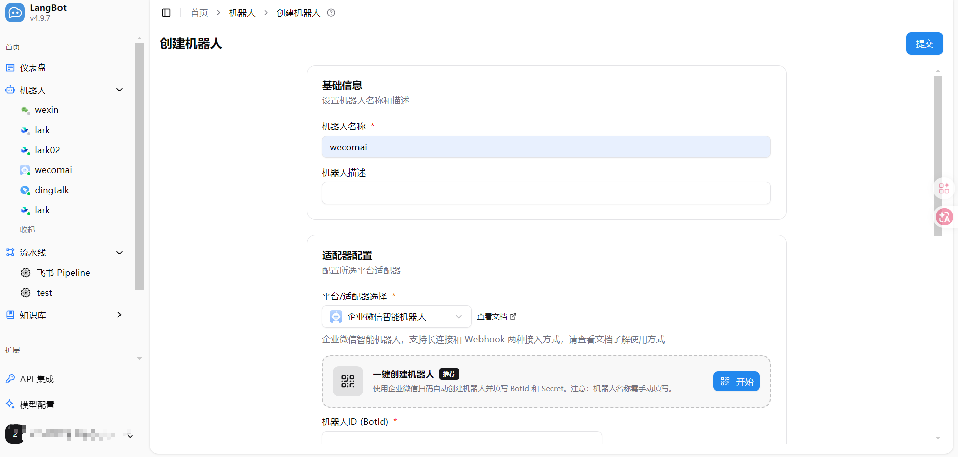Click the 创建机器人 breadcrumb text
The image size is (958, 457).
point(298,13)
